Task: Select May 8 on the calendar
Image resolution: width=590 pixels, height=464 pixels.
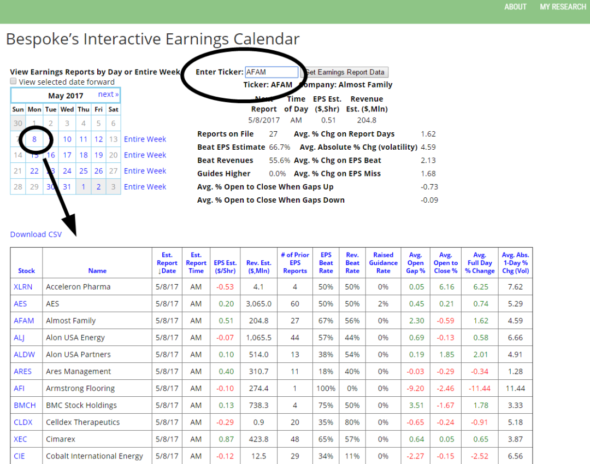Action: point(34,139)
